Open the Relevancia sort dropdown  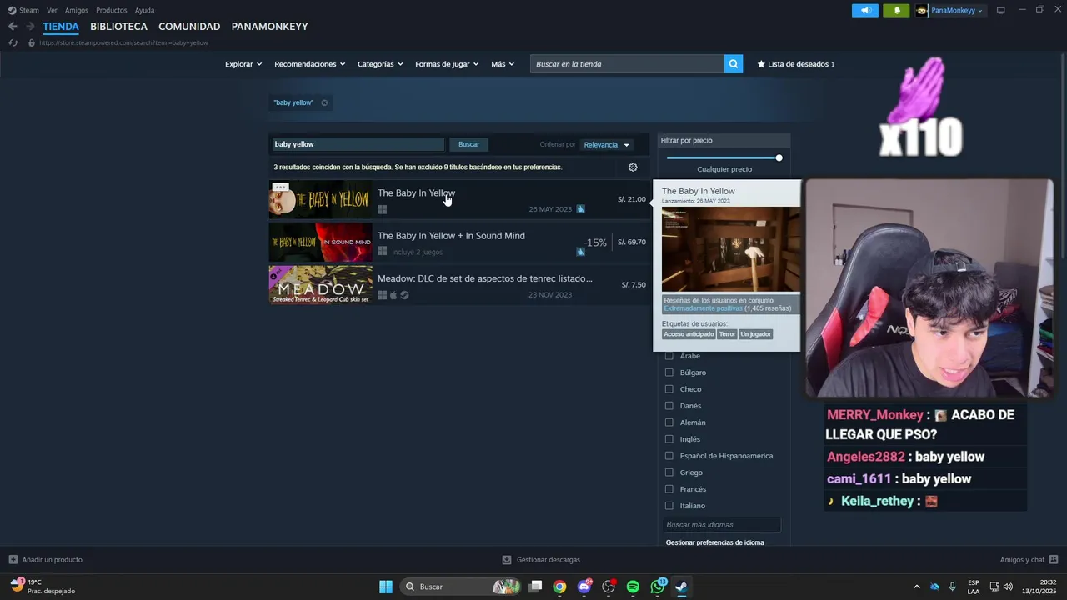tap(607, 145)
